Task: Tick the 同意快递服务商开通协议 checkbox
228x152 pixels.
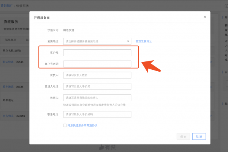Action: click(x=65, y=125)
